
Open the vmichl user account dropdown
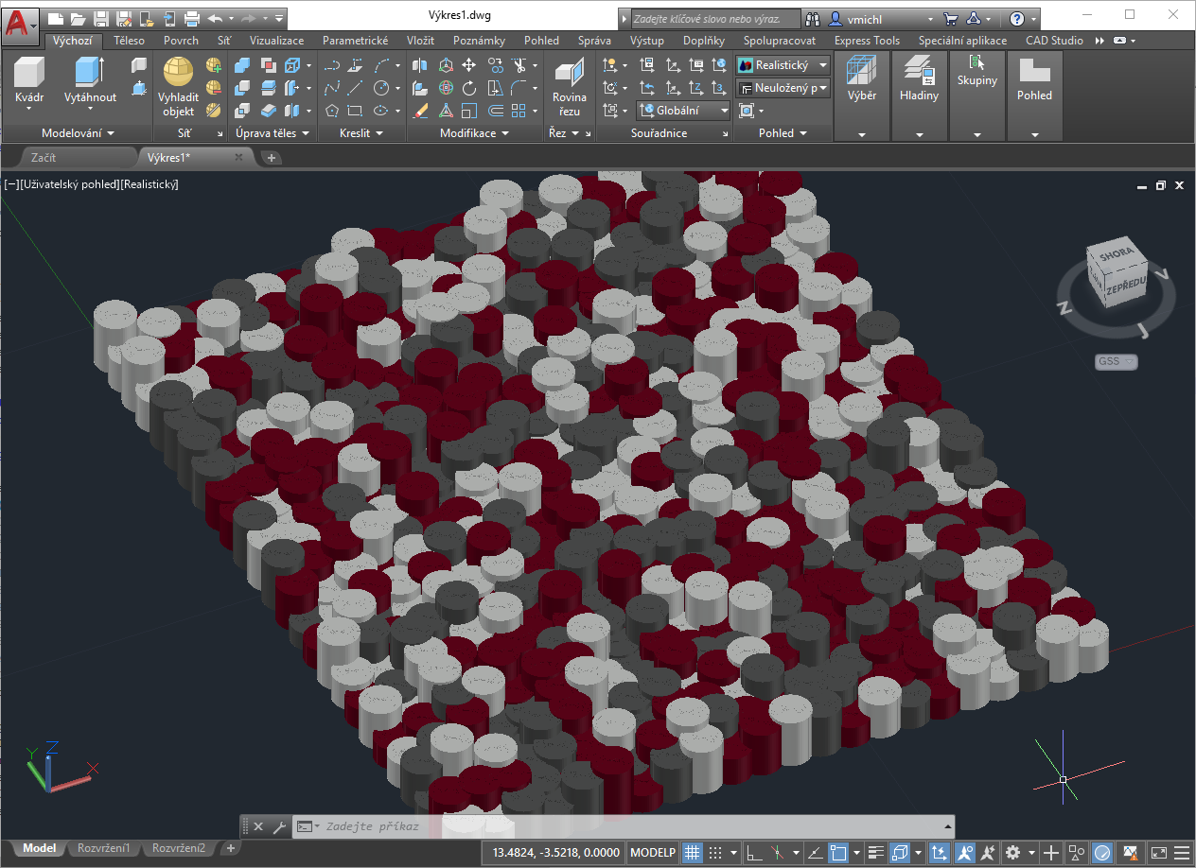point(883,18)
